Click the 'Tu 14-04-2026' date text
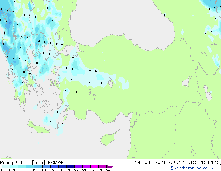The image size is (221, 171). [146, 163]
